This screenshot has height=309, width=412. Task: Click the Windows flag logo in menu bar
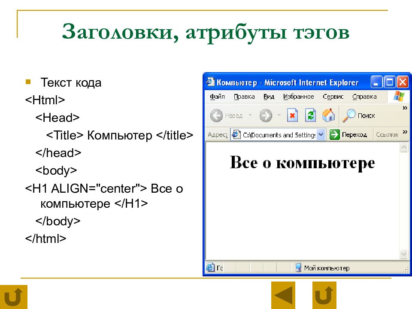point(399,96)
